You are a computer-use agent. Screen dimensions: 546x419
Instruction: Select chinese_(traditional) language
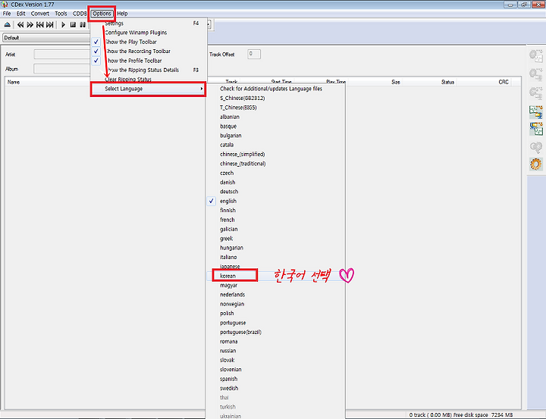[x=275, y=164]
